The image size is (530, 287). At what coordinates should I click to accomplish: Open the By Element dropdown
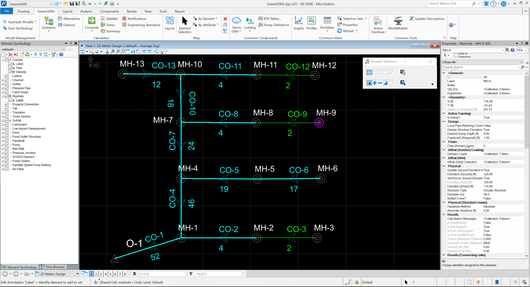[206, 18]
